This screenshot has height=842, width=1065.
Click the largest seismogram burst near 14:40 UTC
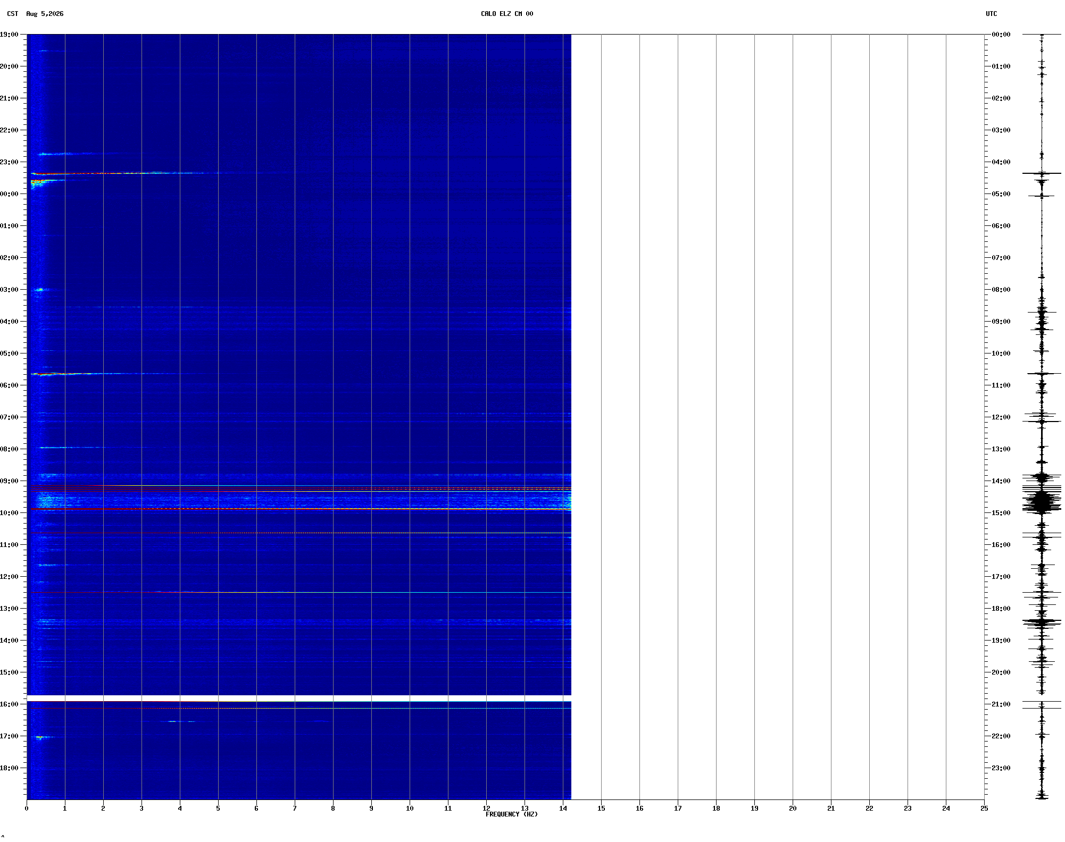[x=1042, y=501]
